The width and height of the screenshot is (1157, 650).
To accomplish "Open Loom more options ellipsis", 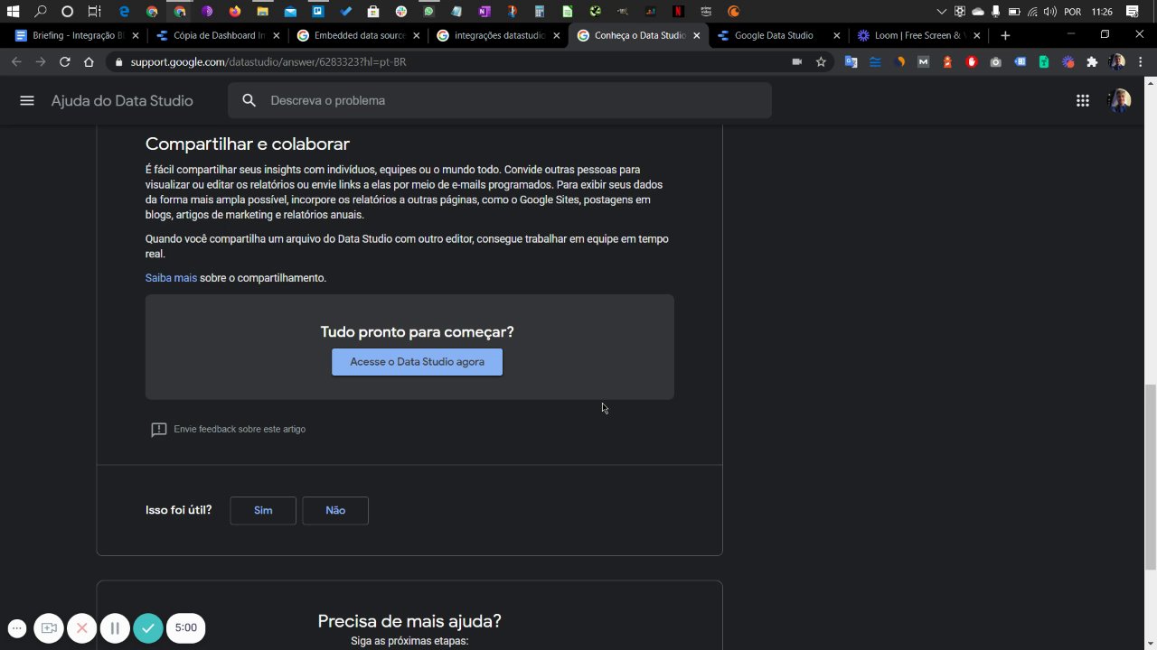I will (17, 628).
